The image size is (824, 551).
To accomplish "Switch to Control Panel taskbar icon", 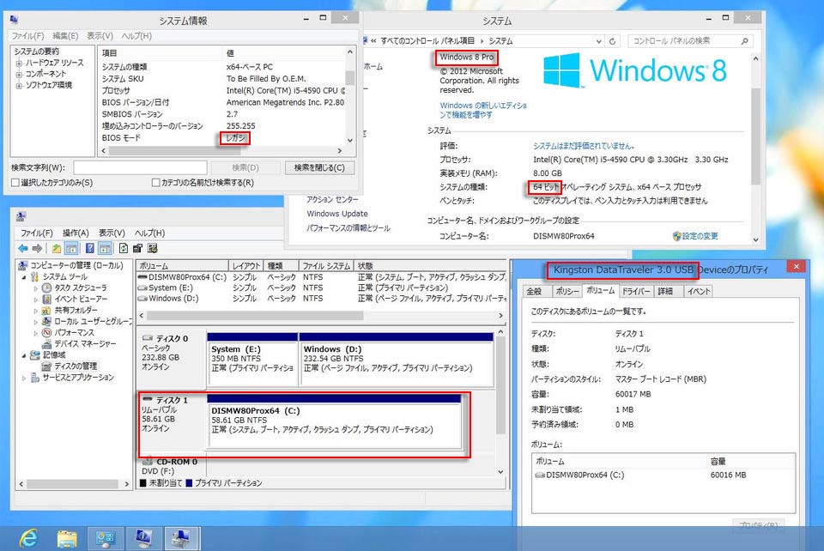I will [x=105, y=538].
